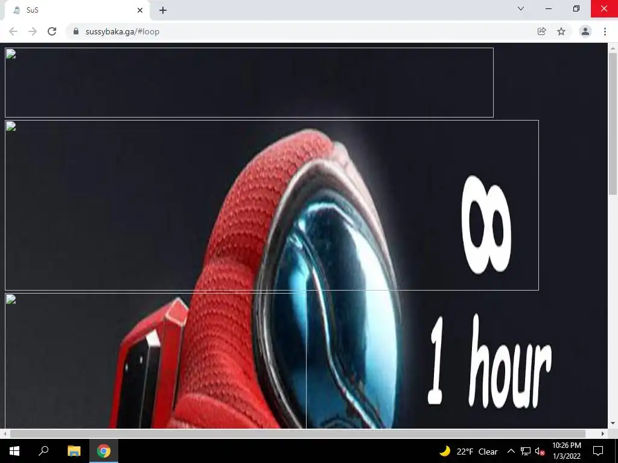Click the scroll down arrow
The image size is (618, 463).
[613, 423]
